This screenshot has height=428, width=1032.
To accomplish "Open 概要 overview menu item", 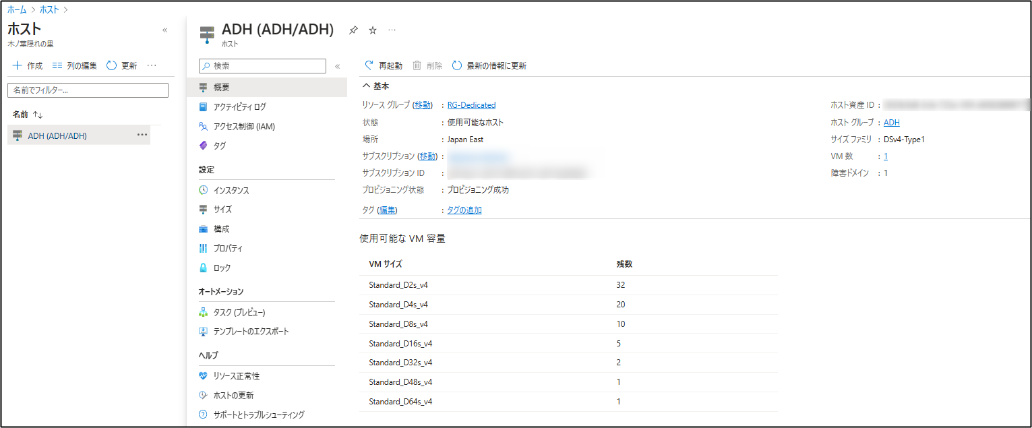I will tap(267, 88).
